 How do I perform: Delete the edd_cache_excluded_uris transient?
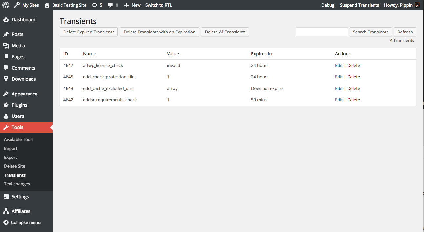[x=353, y=88]
